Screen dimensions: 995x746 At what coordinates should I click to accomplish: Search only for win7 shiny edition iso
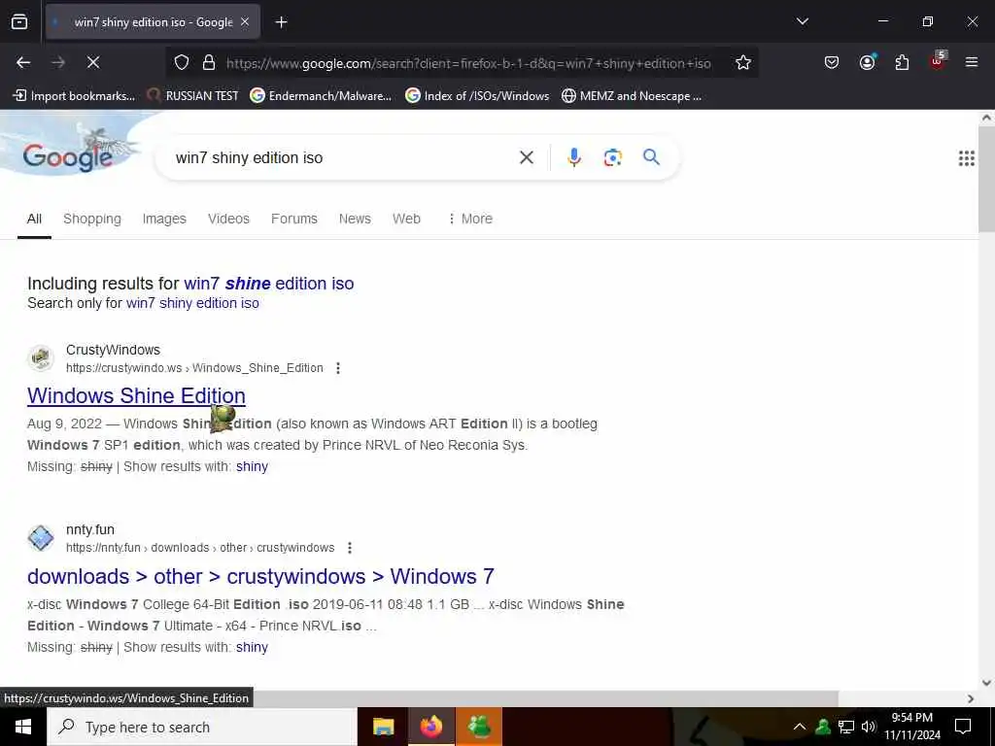[192, 303]
